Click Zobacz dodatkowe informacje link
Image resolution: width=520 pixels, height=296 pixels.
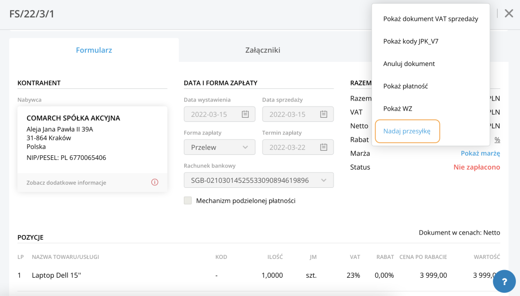[67, 183]
